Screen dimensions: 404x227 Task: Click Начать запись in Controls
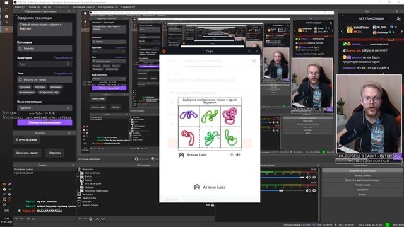coord(362,175)
